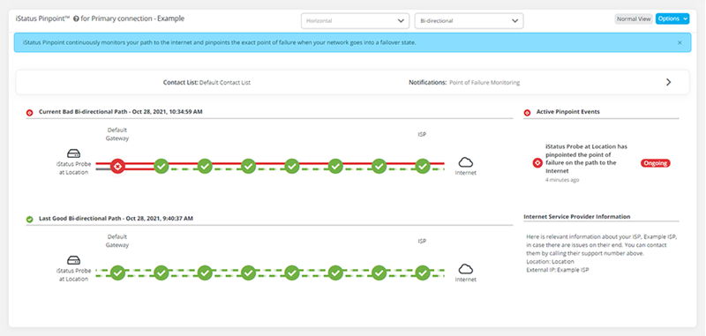
Task: Click the Internet Service Provider Information heading
Action: pyautogui.click(x=577, y=216)
